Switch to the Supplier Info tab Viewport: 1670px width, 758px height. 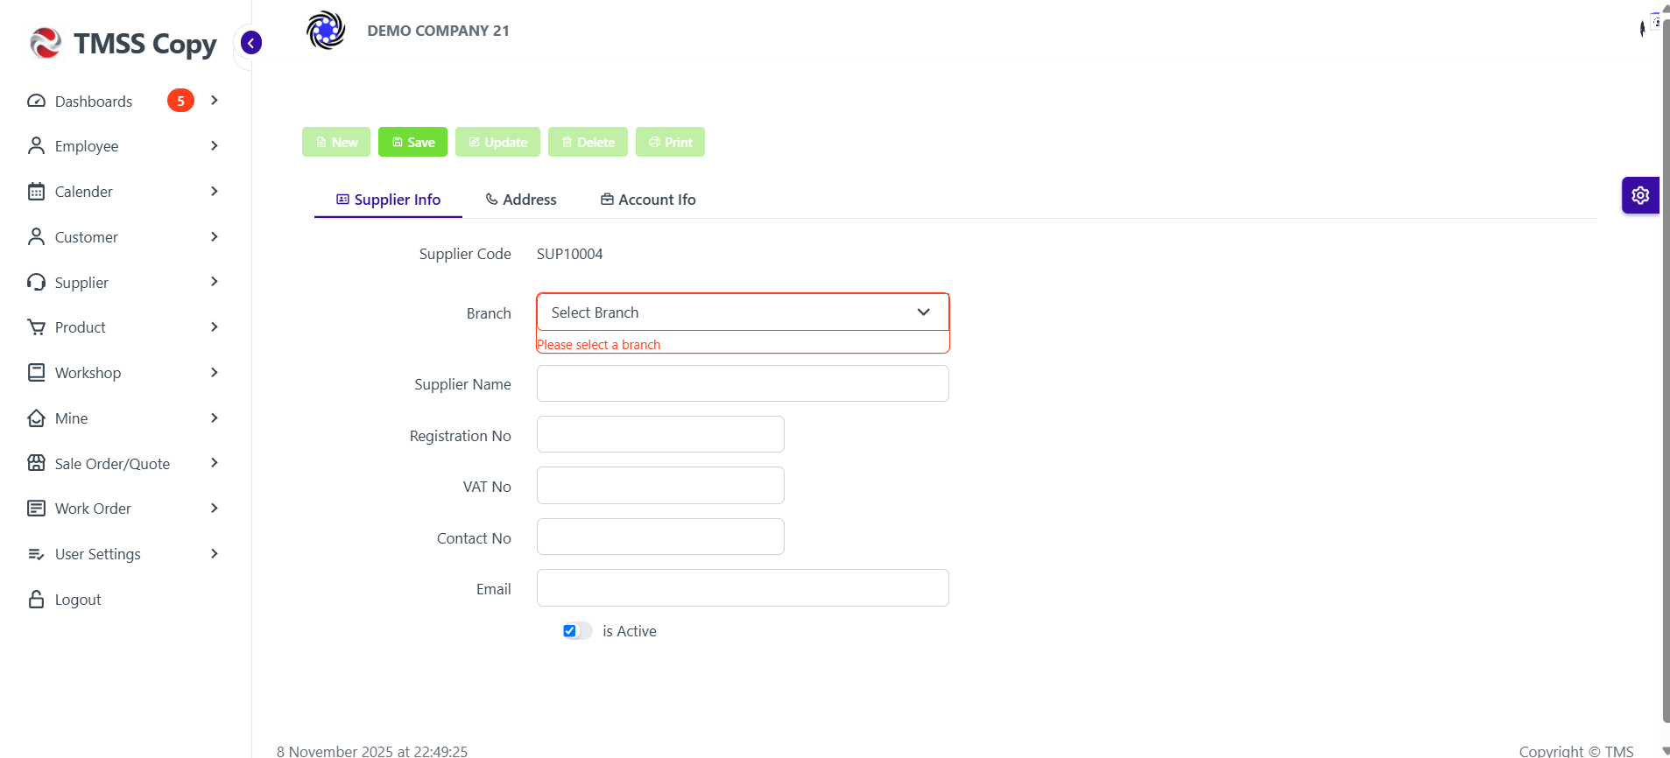[x=388, y=200]
